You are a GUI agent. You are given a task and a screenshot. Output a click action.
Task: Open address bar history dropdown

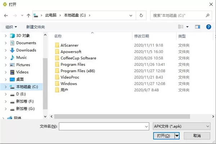[131, 15]
